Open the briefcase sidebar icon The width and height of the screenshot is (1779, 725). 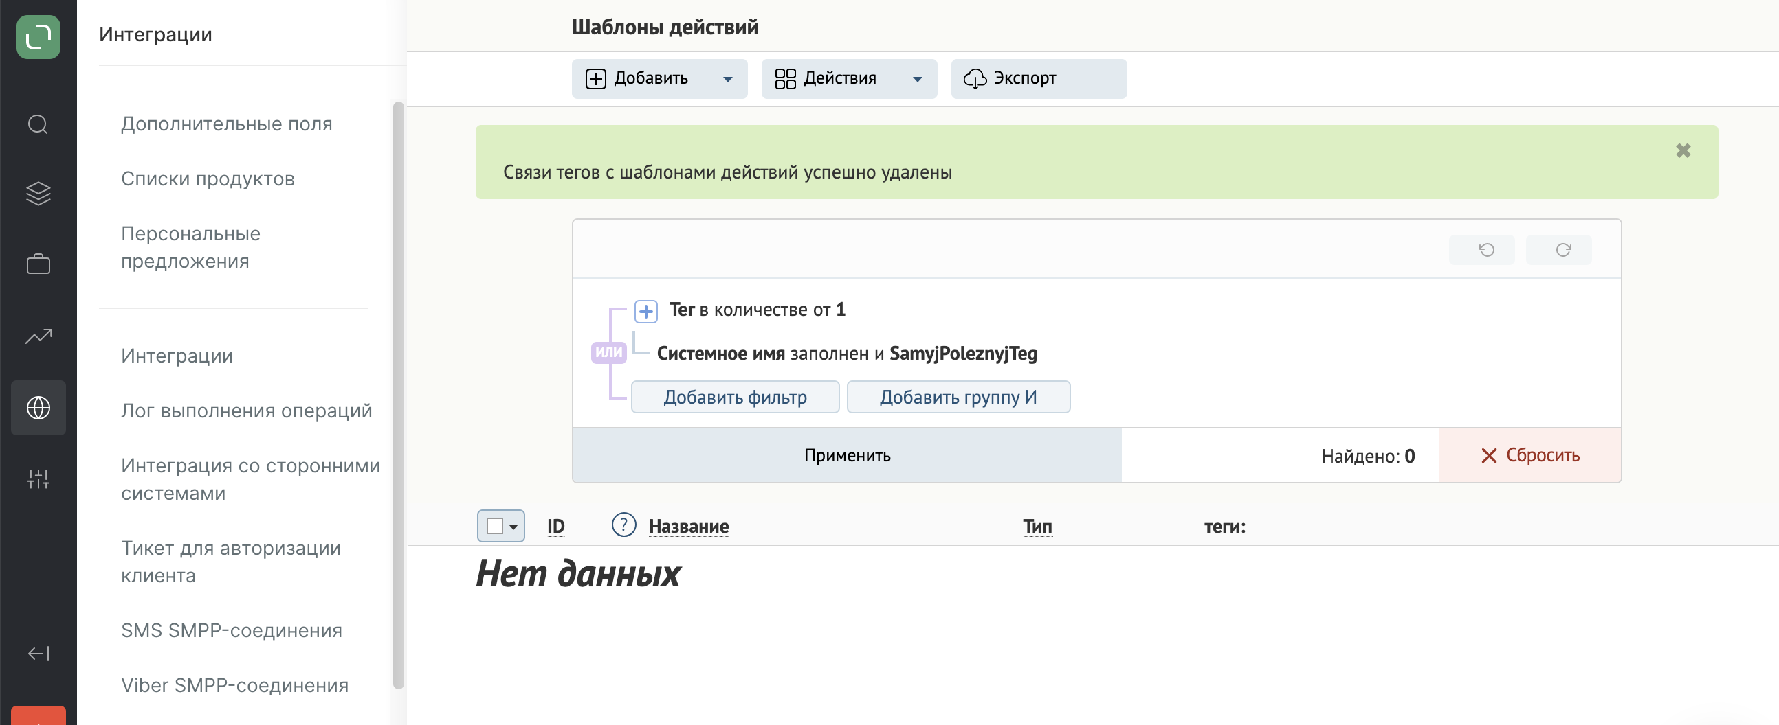click(38, 264)
